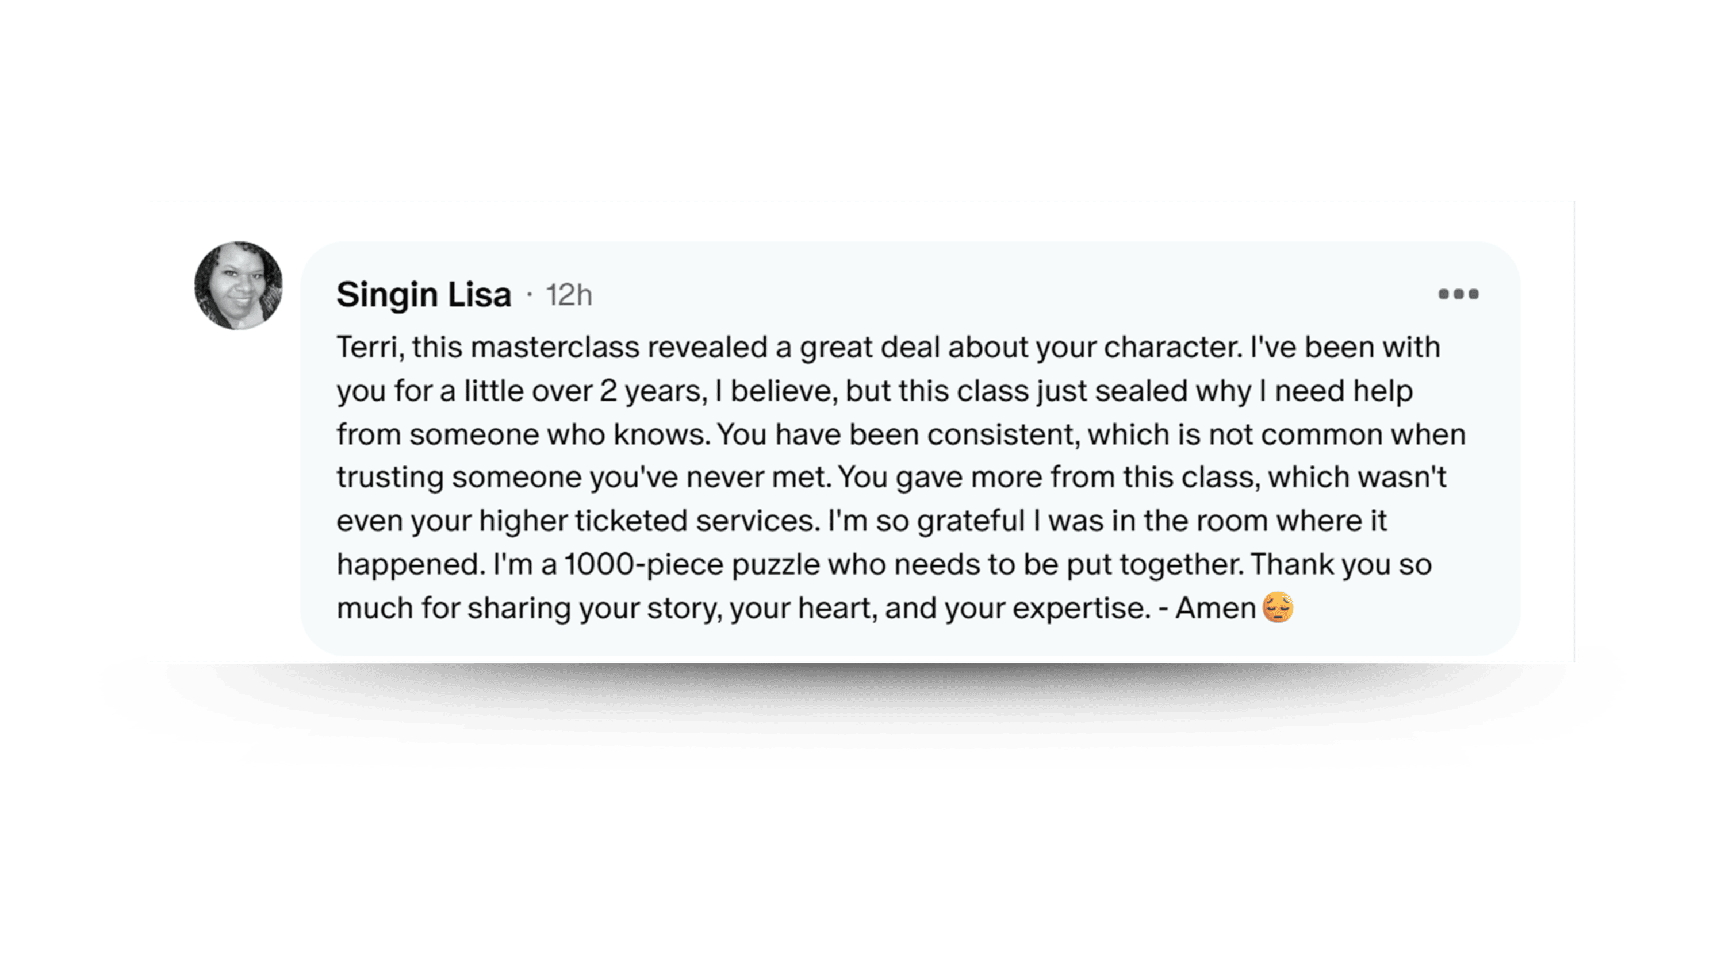Screen dimensions: 1725x970
Task: Click the word "grateful" in the comment
Action: pos(971,521)
